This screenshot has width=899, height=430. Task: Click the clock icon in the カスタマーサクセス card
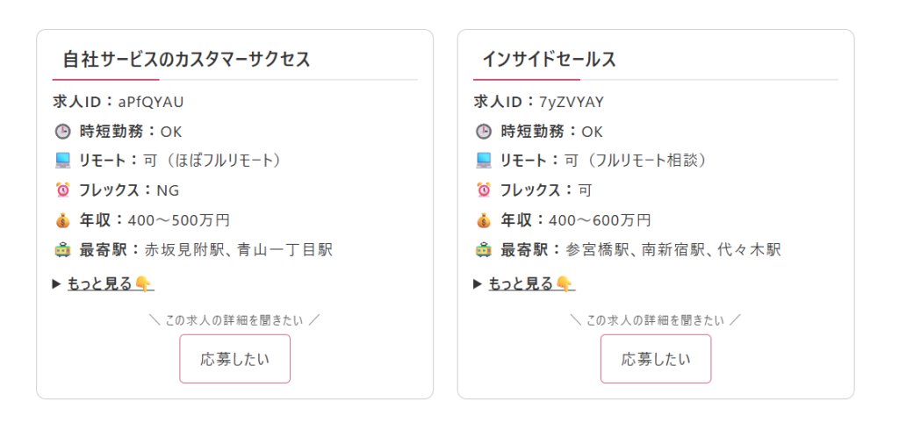tap(61, 132)
